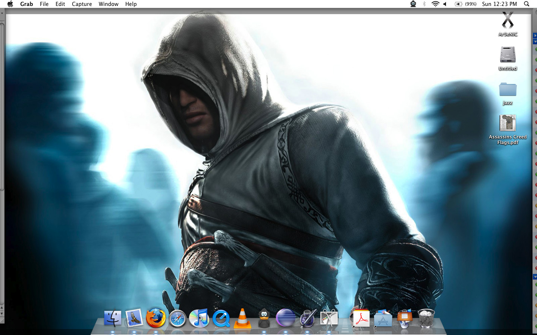Open the Grab application menu
The height and width of the screenshot is (335, 537).
pos(26,4)
